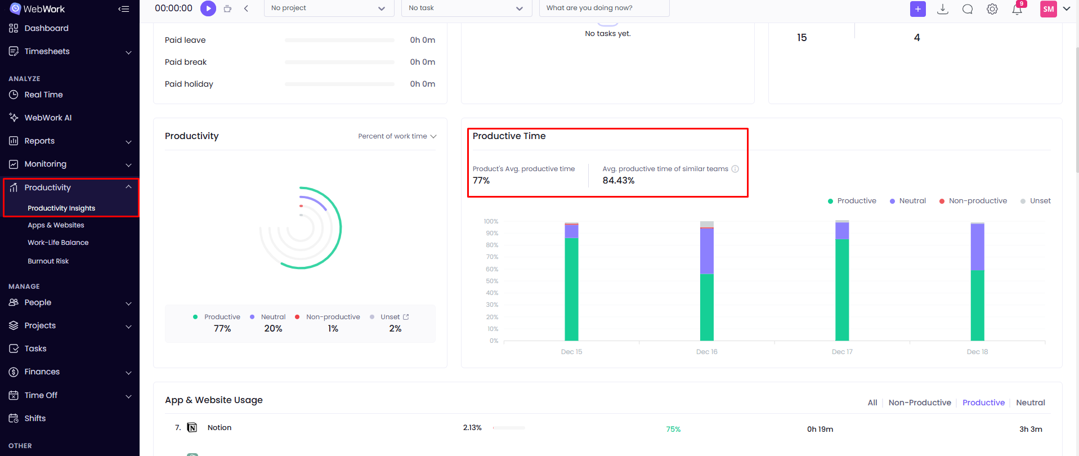The image size is (1079, 456).
Task: Click info icon beside similar teams average
Action: pyautogui.click(x=735, y=169)
